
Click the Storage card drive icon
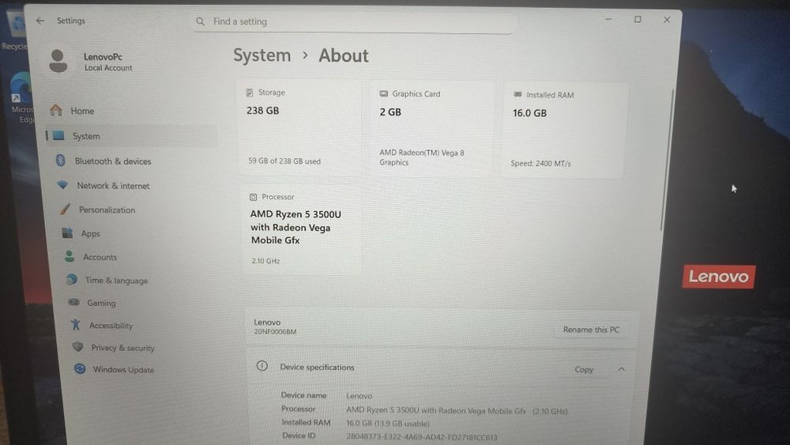pos(250,92)
